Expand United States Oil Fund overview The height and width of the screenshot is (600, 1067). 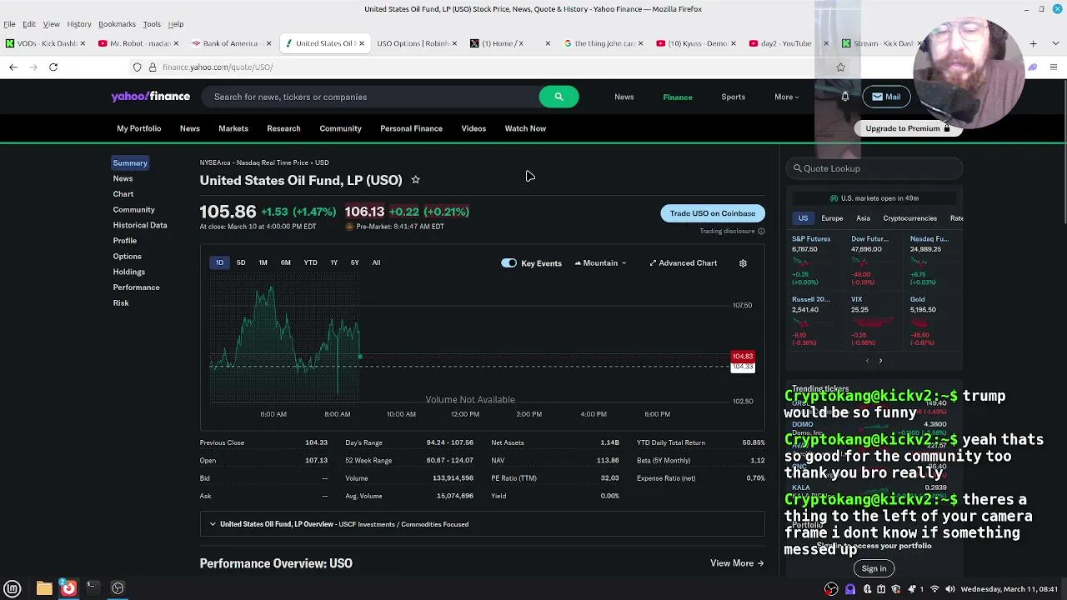[482, 524]
